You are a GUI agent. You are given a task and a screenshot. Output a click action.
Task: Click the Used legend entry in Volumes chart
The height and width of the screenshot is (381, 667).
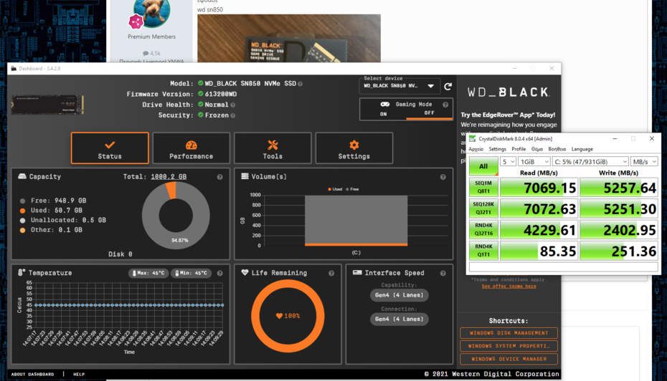pos(335,190)
